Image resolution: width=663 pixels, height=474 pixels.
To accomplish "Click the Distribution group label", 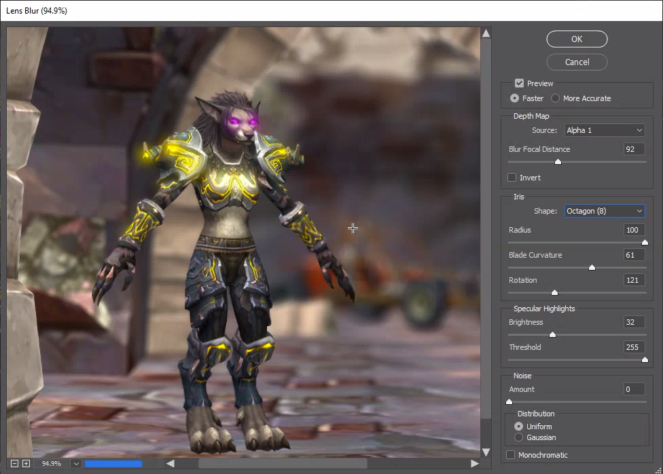I will [x=536, y=414].
